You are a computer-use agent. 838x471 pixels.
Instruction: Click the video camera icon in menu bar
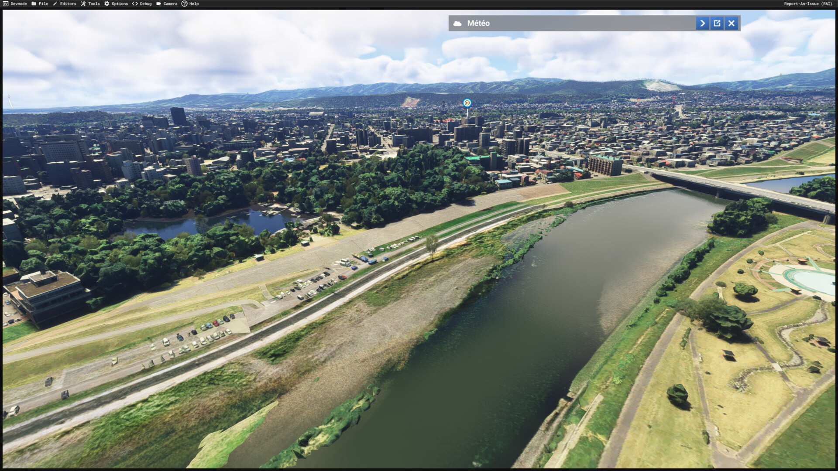coord(158,3)
